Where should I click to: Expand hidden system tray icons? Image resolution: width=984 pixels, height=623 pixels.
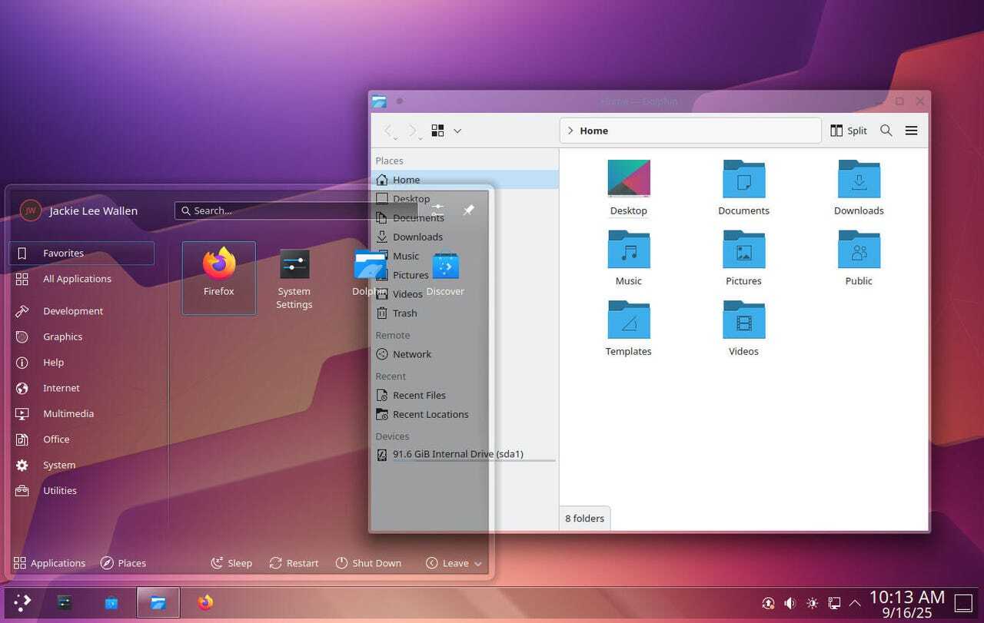click(854, 602)
